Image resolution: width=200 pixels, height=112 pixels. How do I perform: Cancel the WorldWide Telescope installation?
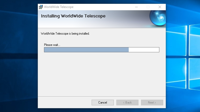point(102,103)
